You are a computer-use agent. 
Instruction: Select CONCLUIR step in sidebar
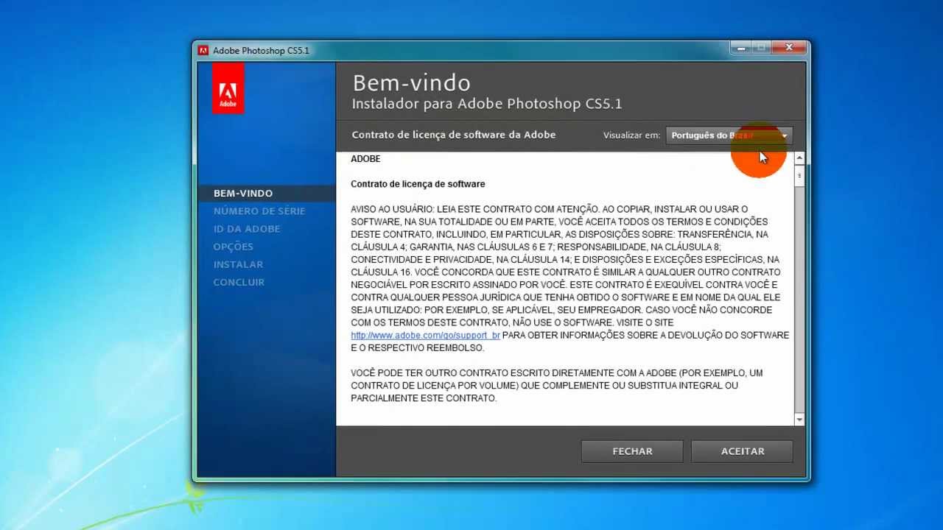point(239,282)
